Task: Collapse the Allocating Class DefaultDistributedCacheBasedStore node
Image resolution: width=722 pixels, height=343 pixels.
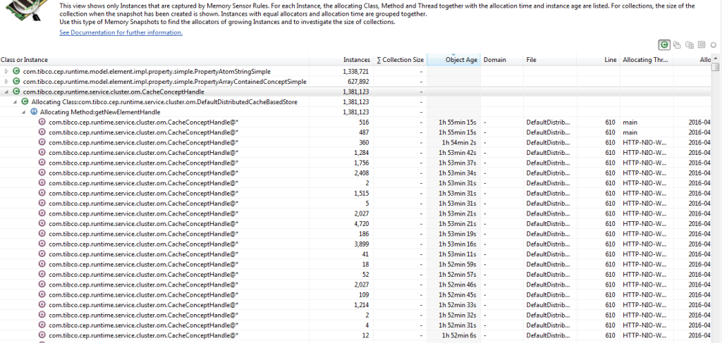Action: coord(15,102)
